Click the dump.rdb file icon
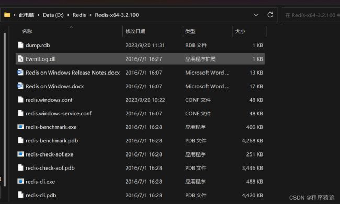Image resolution: width=340 pixels, height=204 pixels. (20, 45)
